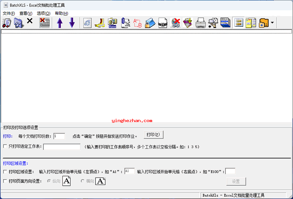Click the yellow foot toolbar icon
The image size is (293, 199).
100,23
